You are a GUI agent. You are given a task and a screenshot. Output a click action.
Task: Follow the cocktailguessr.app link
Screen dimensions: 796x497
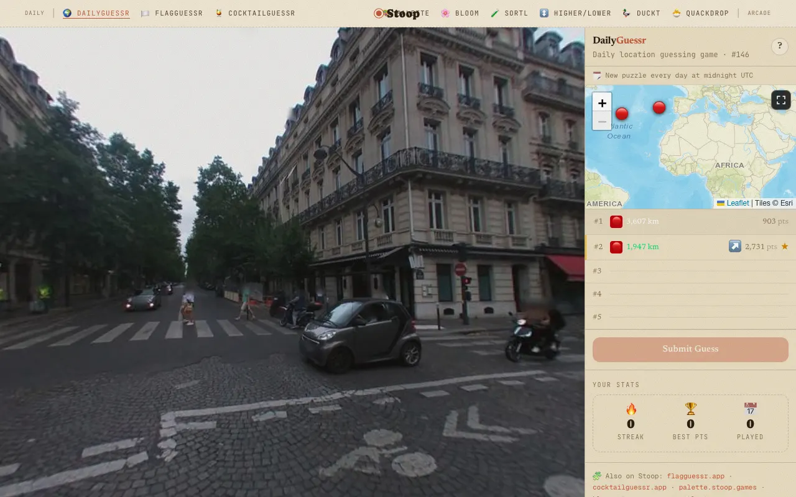tap(629, 488)
